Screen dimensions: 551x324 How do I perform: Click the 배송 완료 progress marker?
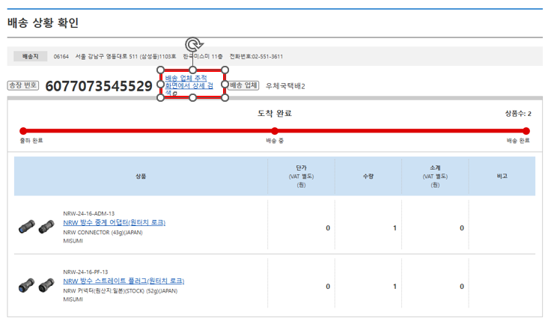[x=526, y=131]
